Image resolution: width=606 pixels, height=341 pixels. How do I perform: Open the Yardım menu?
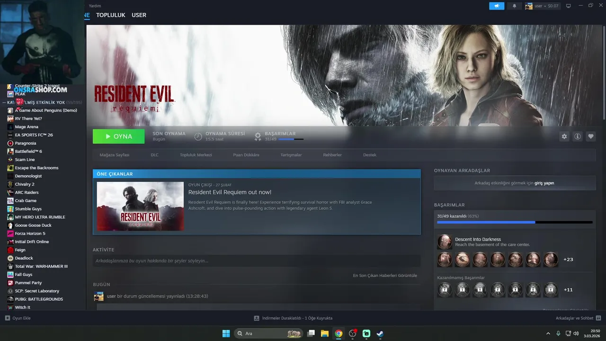tap(95, 6)
